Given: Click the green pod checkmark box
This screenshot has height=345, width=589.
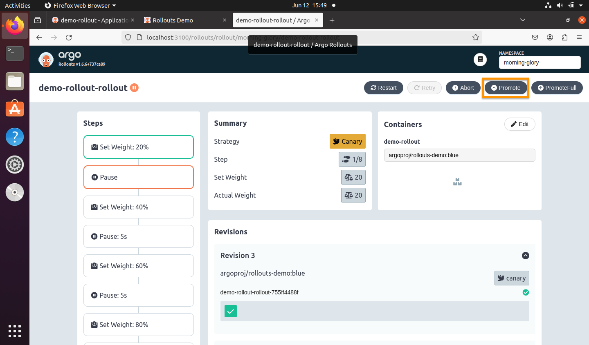Looking at the screenshot, I should click(231, 311).
